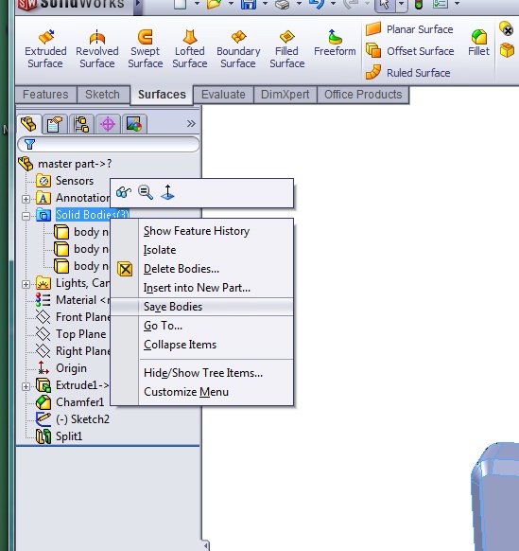519x551 pixels.
Task: Choose Save Bodies from context menu
Action: click(x=202, y=307)
